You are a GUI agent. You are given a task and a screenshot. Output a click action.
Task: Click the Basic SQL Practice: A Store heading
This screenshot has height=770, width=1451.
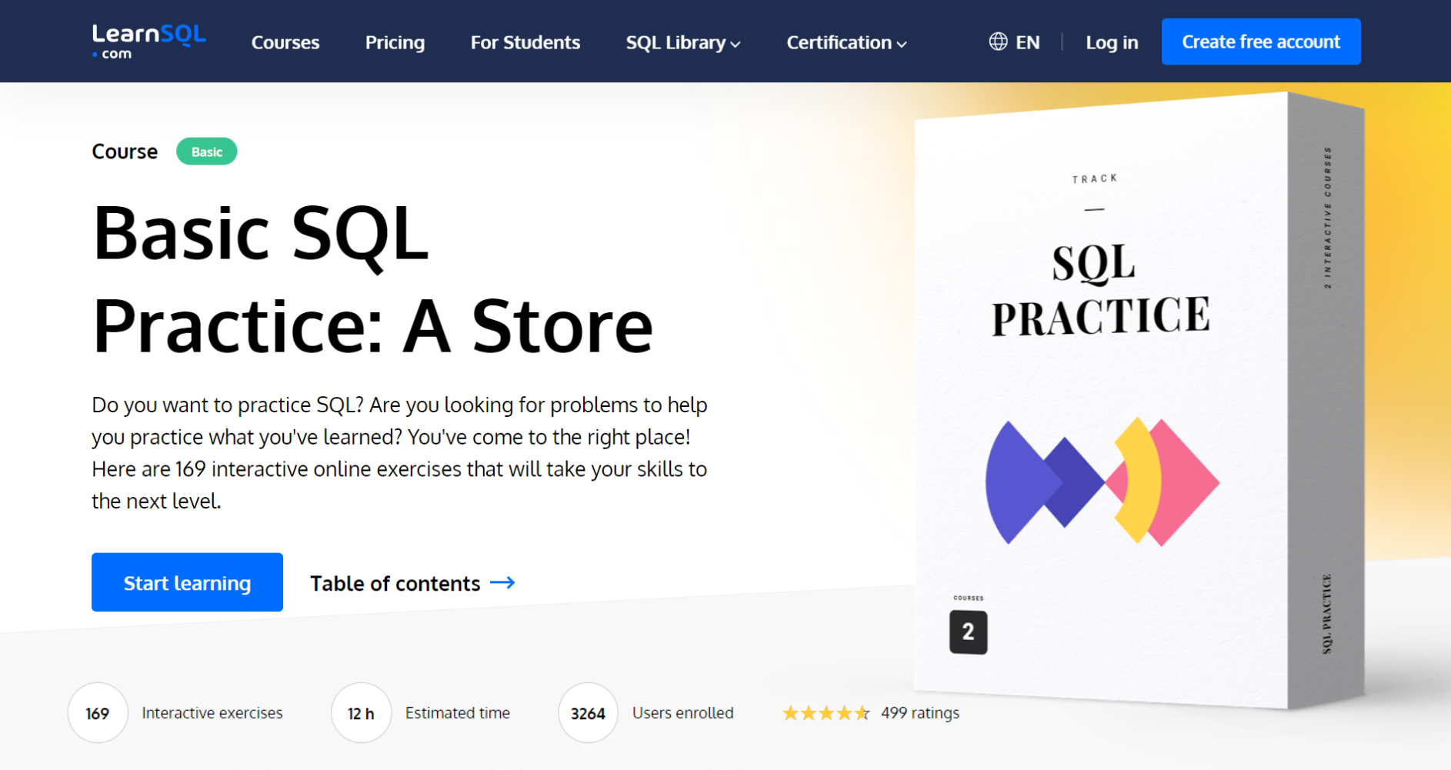click(x=373, y=278)
